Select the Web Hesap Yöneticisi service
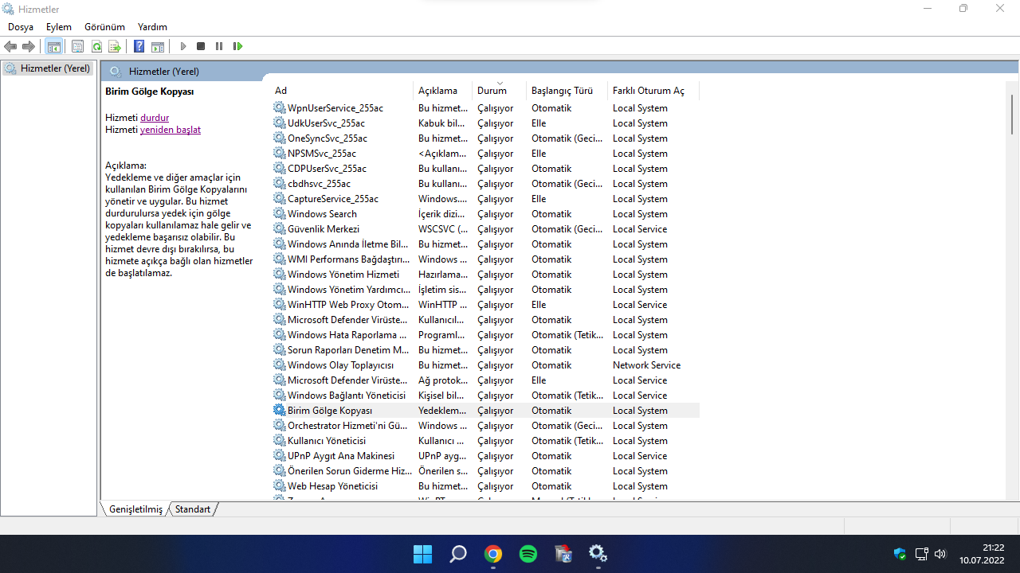Screen dimensions: 1020x573 485,486
